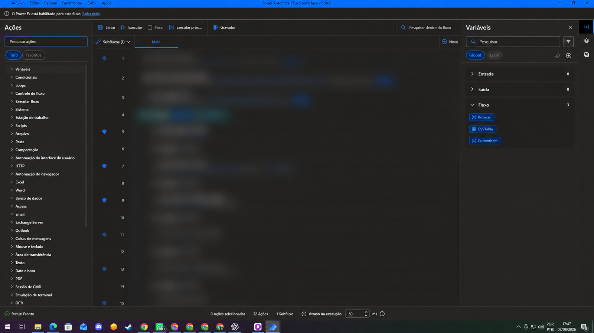The width and height of the screenshot is (594, 333).
Task: Show all actions with the Tudo filter
Action: tap(13, 55)
